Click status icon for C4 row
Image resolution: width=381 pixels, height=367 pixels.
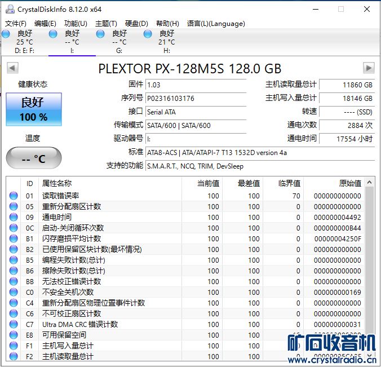pyautogui.click(x=14, y=303)
